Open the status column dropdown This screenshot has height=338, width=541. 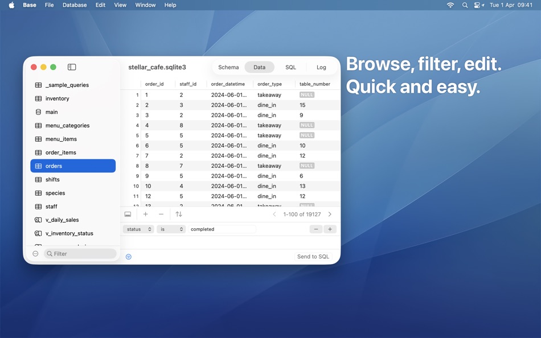139,229
